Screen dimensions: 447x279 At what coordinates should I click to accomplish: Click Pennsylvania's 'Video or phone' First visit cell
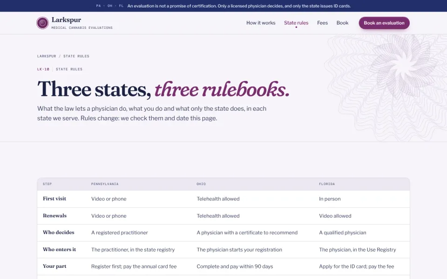tap(108, 199)
